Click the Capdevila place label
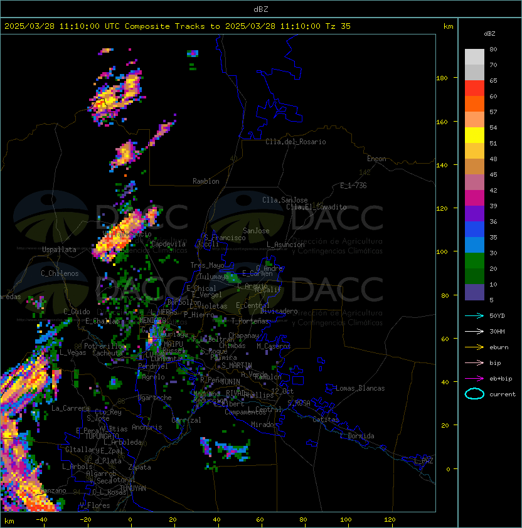Screen dimensions: 522x528 coord(168,244)
